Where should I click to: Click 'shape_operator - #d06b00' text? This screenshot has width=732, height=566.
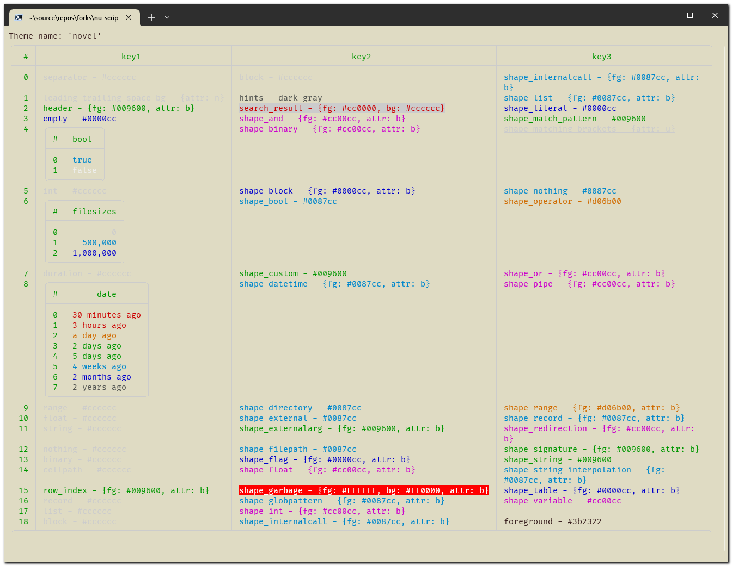coord(563,201)
